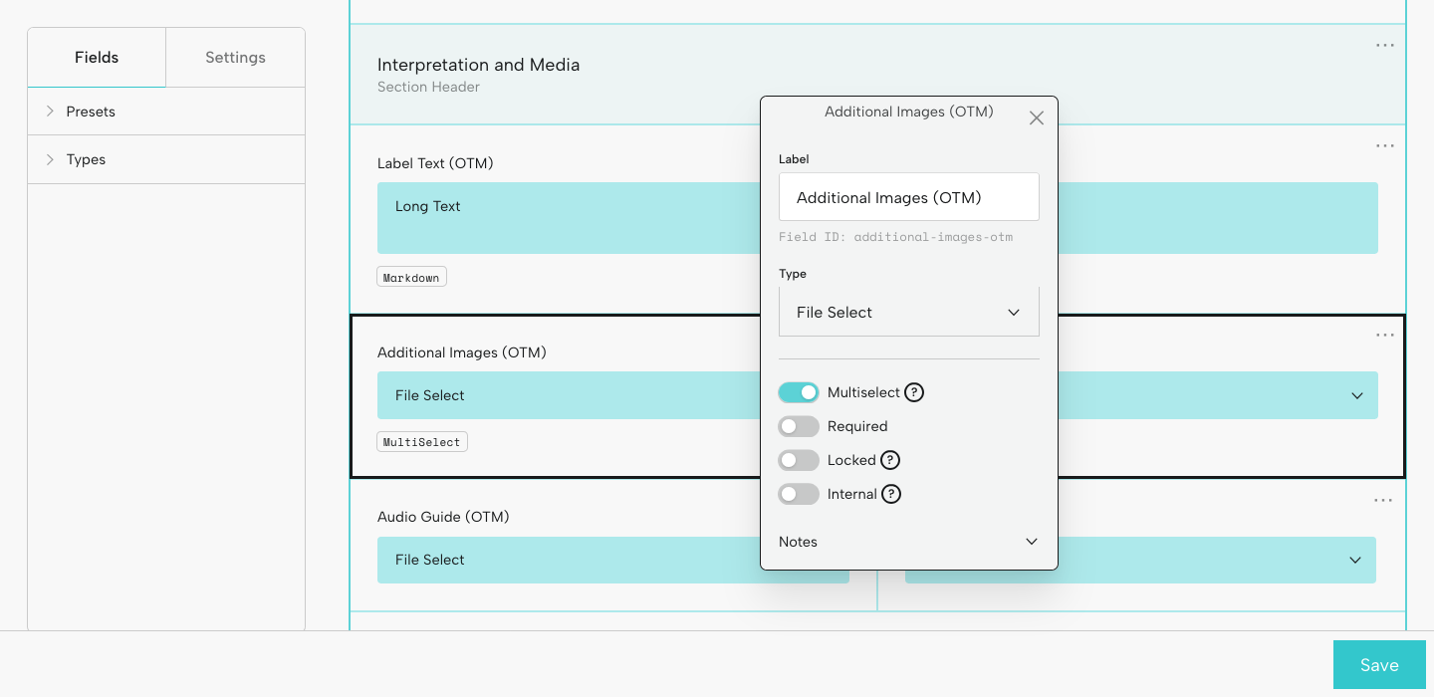
Task: Open the Label Text field options menu
Action: pyautogui.click(x=1384, y=146)
